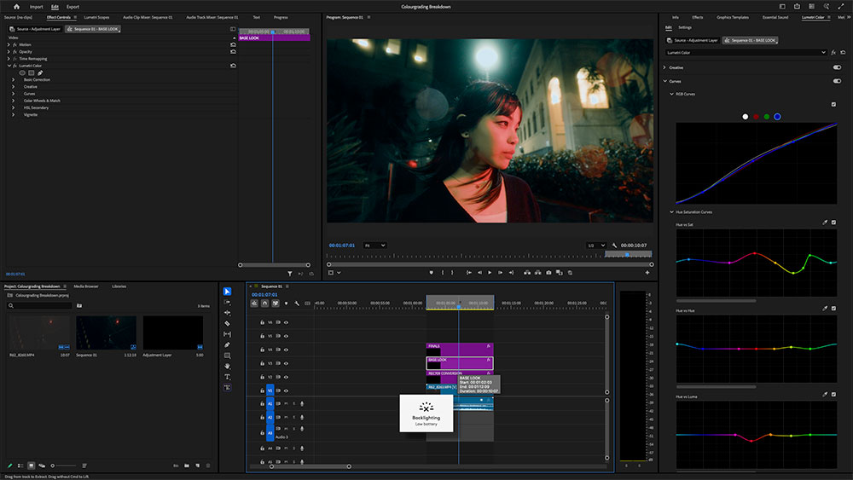Switch to the Import workspace
853x480 pixels.
[x=37, y=7]
